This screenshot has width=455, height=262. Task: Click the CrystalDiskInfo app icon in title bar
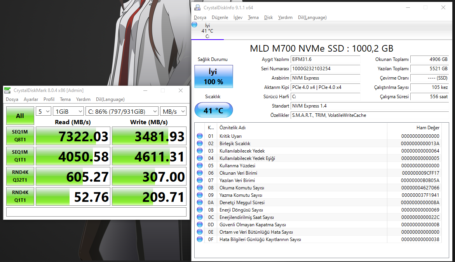click(x=197, y=7)
